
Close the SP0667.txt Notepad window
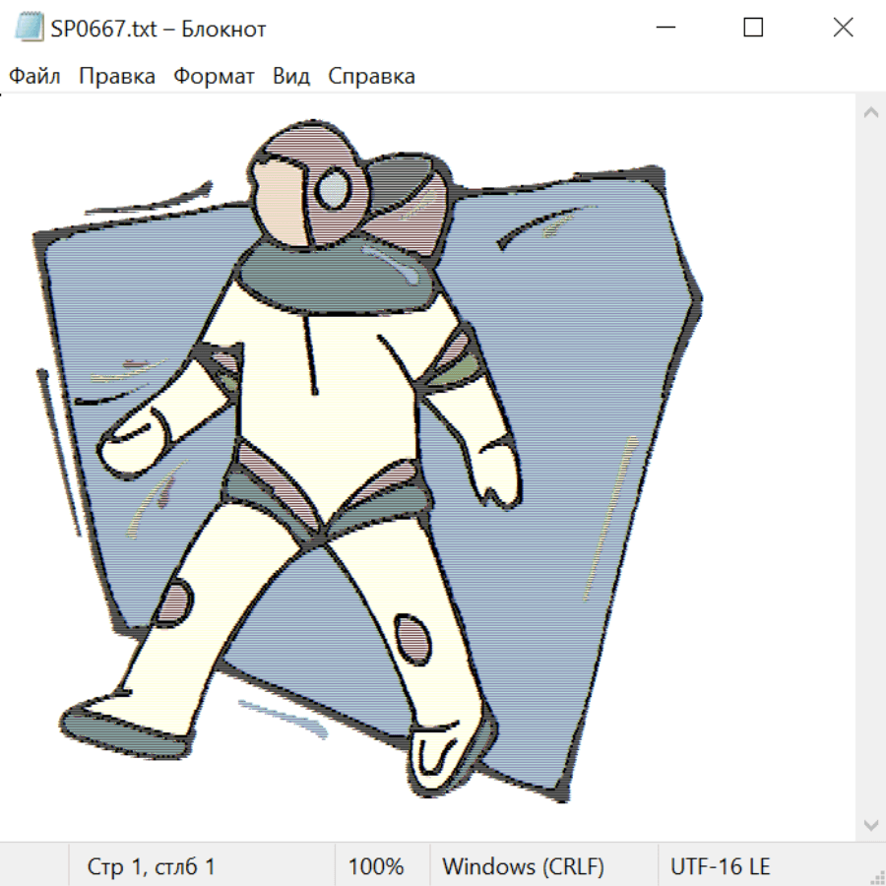click(843, 29)
